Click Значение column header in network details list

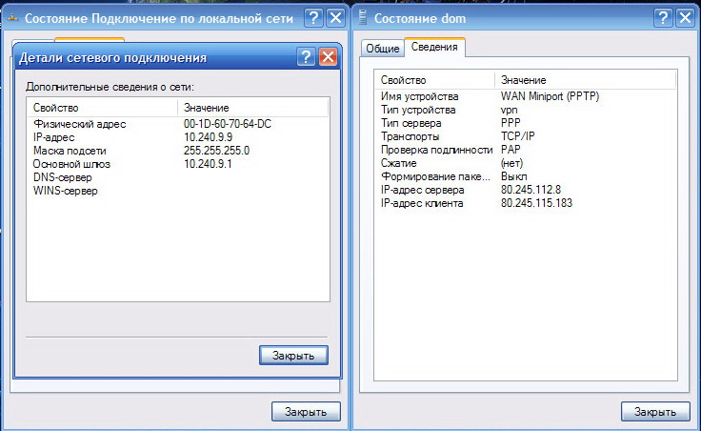(x=252, y=108)
